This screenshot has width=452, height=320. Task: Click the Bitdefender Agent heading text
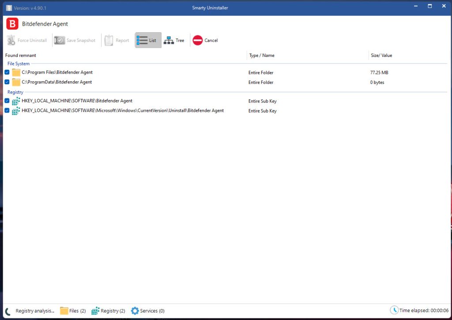45,24
